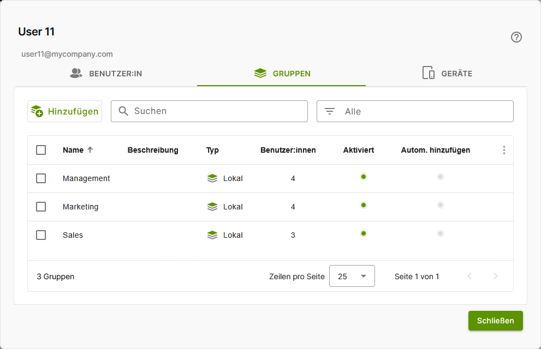Image resolution: width=541 pixels, height=349 pixels.
Task: Click user11@mycompany.com email text
Action: pyautogui.click(x=67, y=54)
